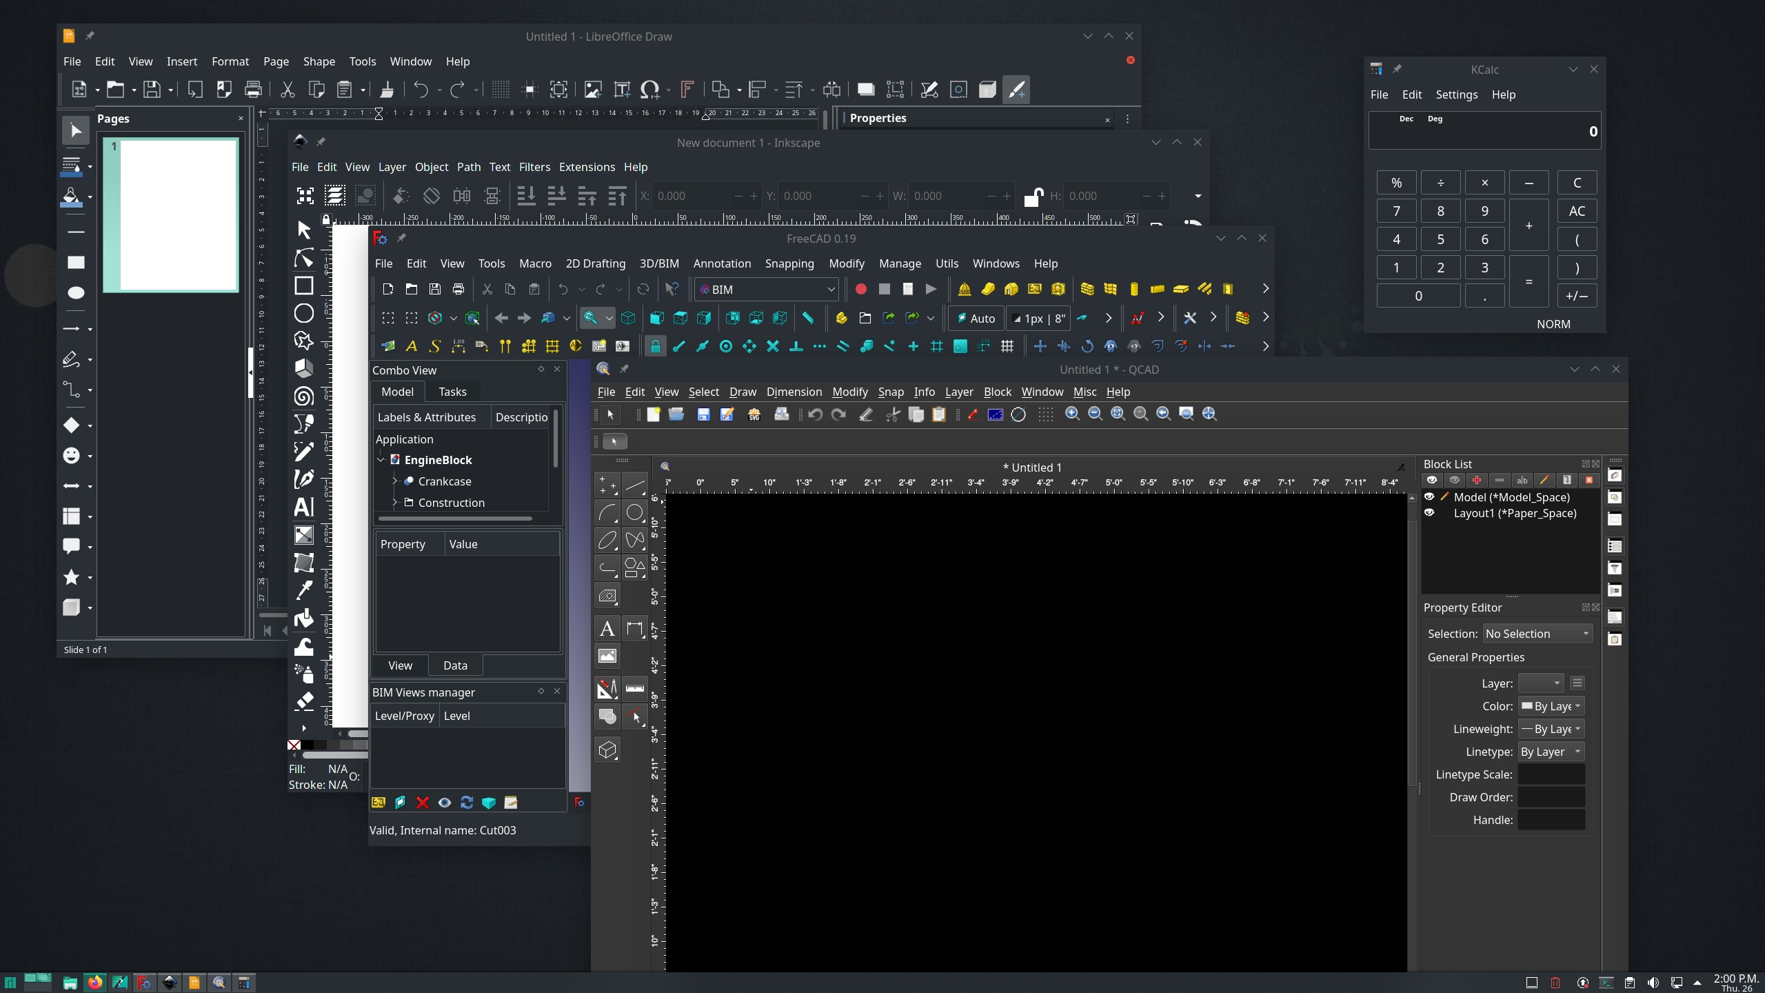This screenshot has width=1765, height=993.
Task: Click the Print icon in LibreOffice Draw
Action: [x=253, y=90]
